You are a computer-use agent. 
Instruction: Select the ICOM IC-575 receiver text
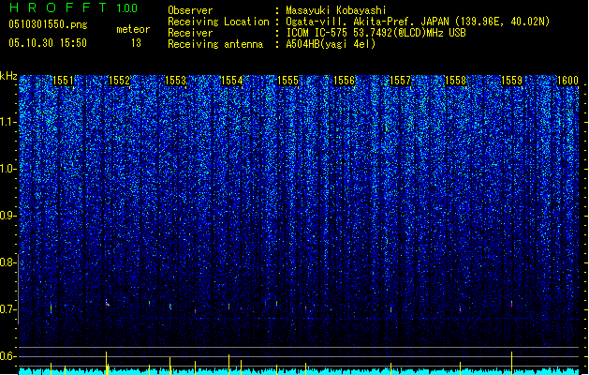(375, 33)
